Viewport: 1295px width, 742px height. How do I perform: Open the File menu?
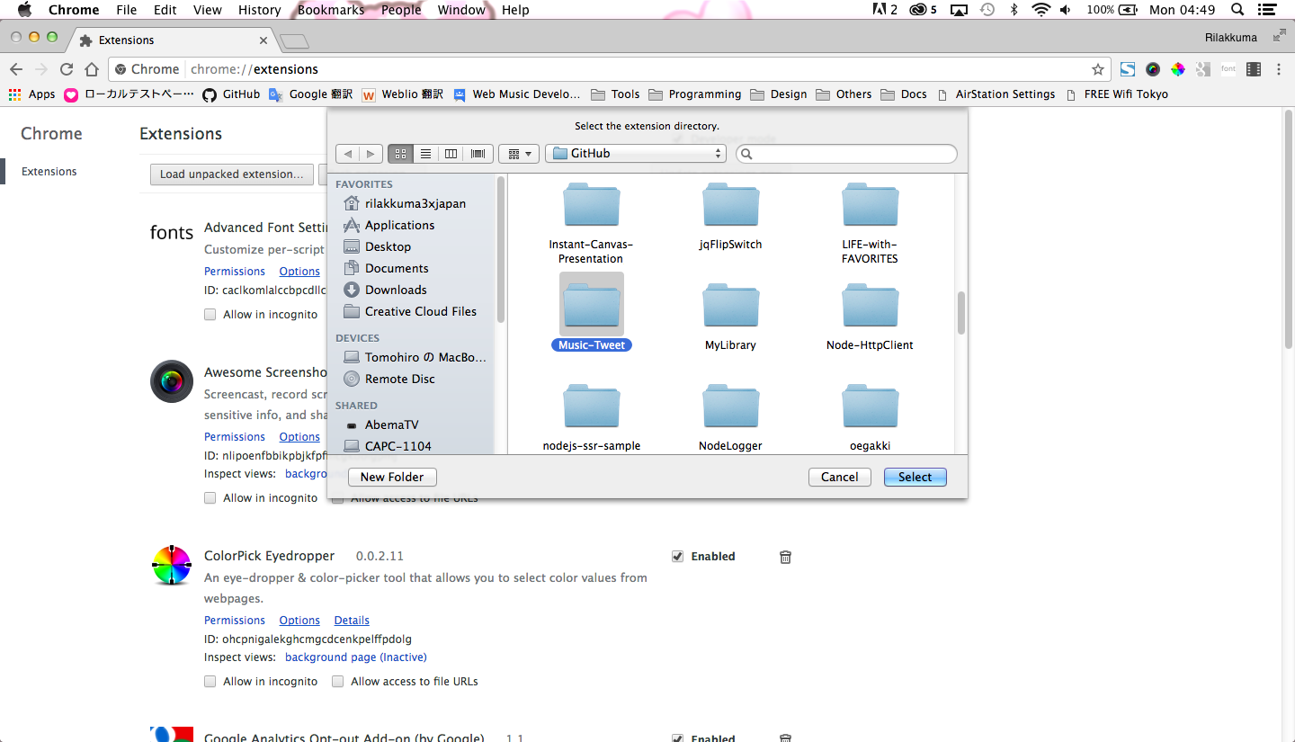click(x=127, y=10)
